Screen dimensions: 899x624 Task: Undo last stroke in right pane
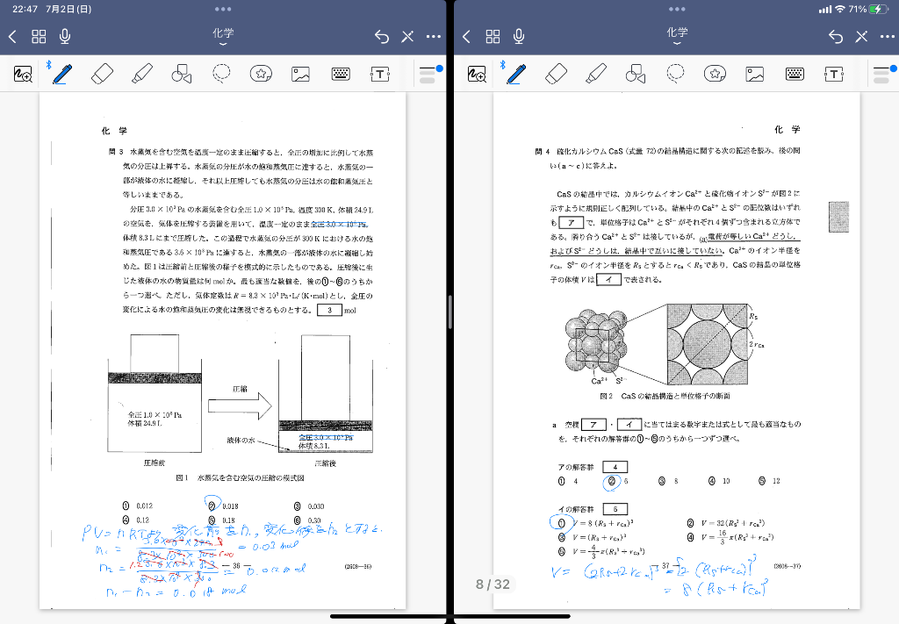(x=835, y=36)
